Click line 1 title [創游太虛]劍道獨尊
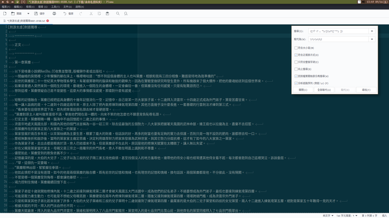This screenshot has width=389, height=218. click(23, 27)
